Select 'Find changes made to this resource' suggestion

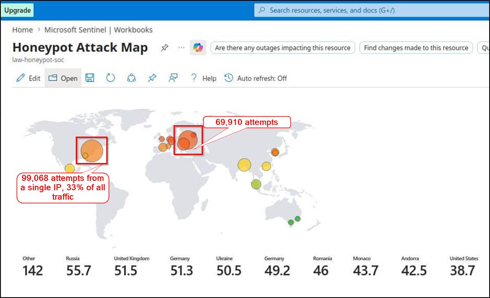coord(416,48)
